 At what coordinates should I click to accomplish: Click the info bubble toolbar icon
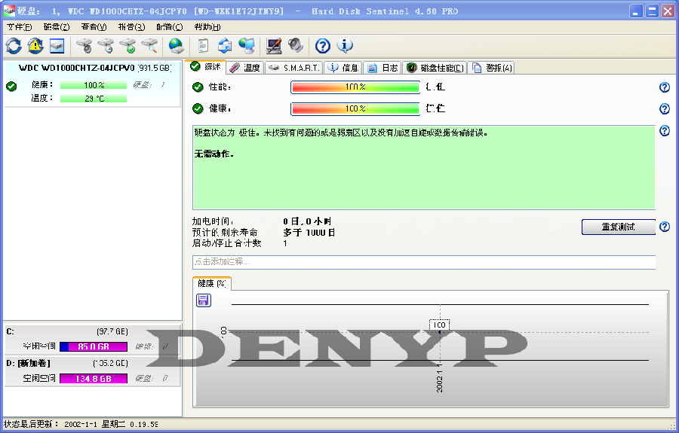click(x=345, y=45)
